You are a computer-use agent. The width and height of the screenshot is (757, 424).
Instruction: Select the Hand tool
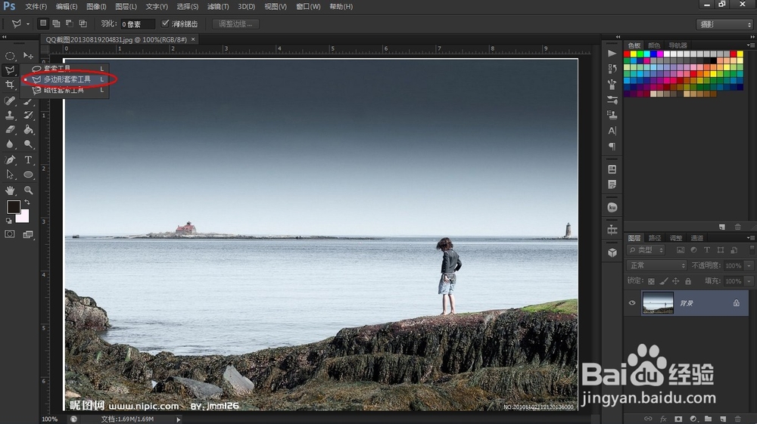tap(10, 190)
